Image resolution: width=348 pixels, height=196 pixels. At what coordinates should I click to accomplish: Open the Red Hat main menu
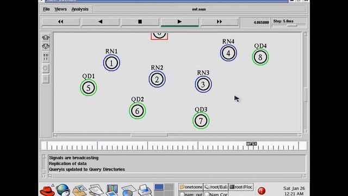coord(47,190)
